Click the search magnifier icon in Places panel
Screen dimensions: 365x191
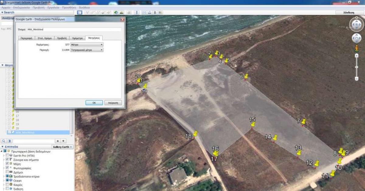point(4,141)
